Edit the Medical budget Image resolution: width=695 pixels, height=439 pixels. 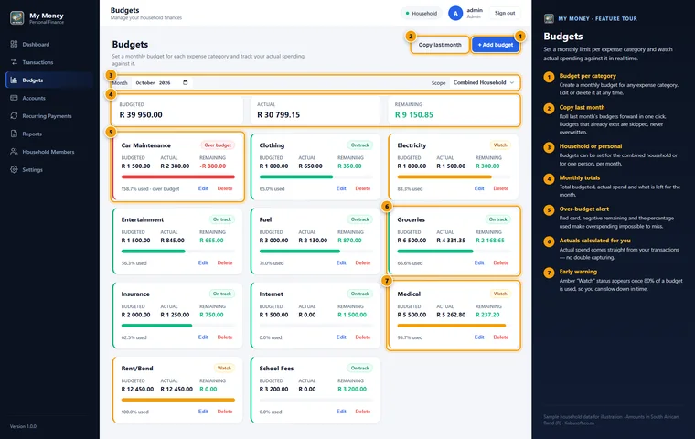point(479,337)
